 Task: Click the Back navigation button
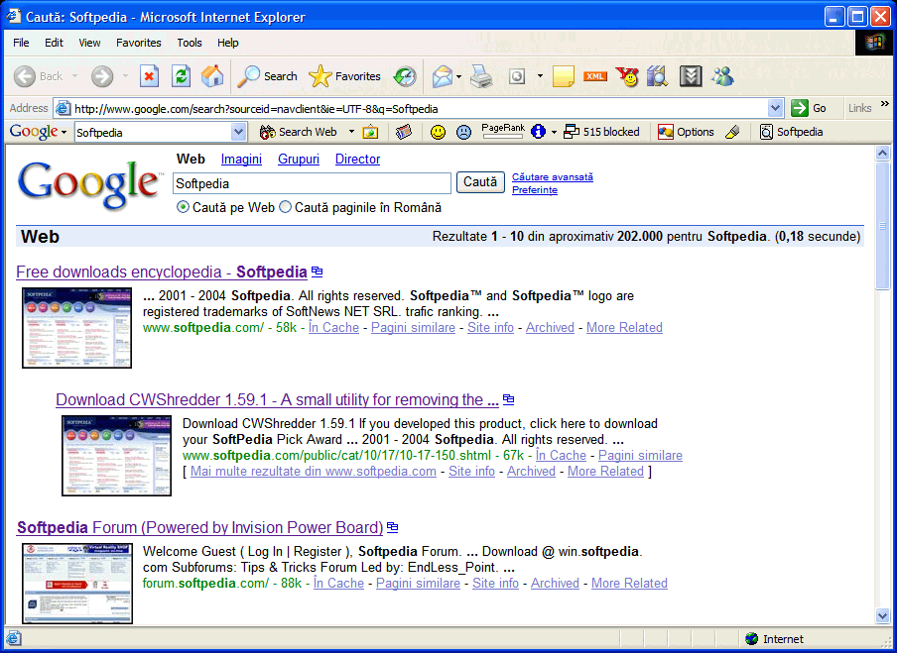37,76
